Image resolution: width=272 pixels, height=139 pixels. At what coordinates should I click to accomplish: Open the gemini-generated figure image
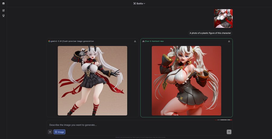click(x=92, y=81)
